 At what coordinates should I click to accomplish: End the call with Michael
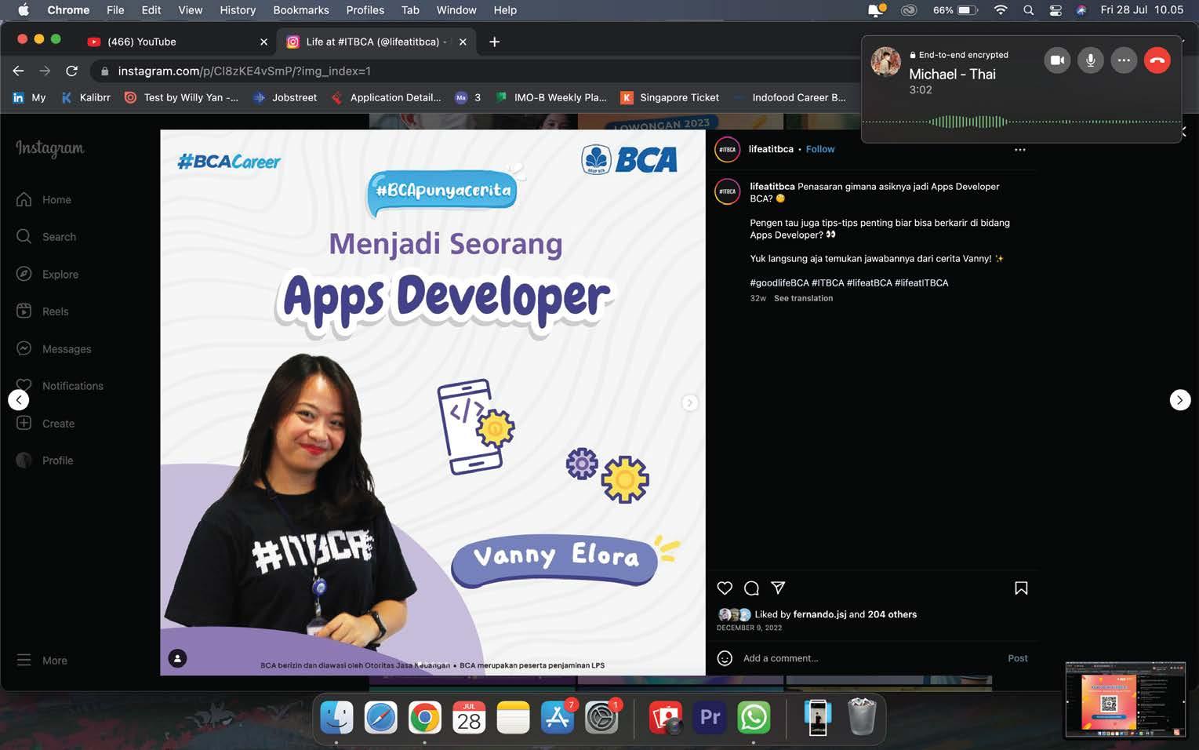point(1157,60)
